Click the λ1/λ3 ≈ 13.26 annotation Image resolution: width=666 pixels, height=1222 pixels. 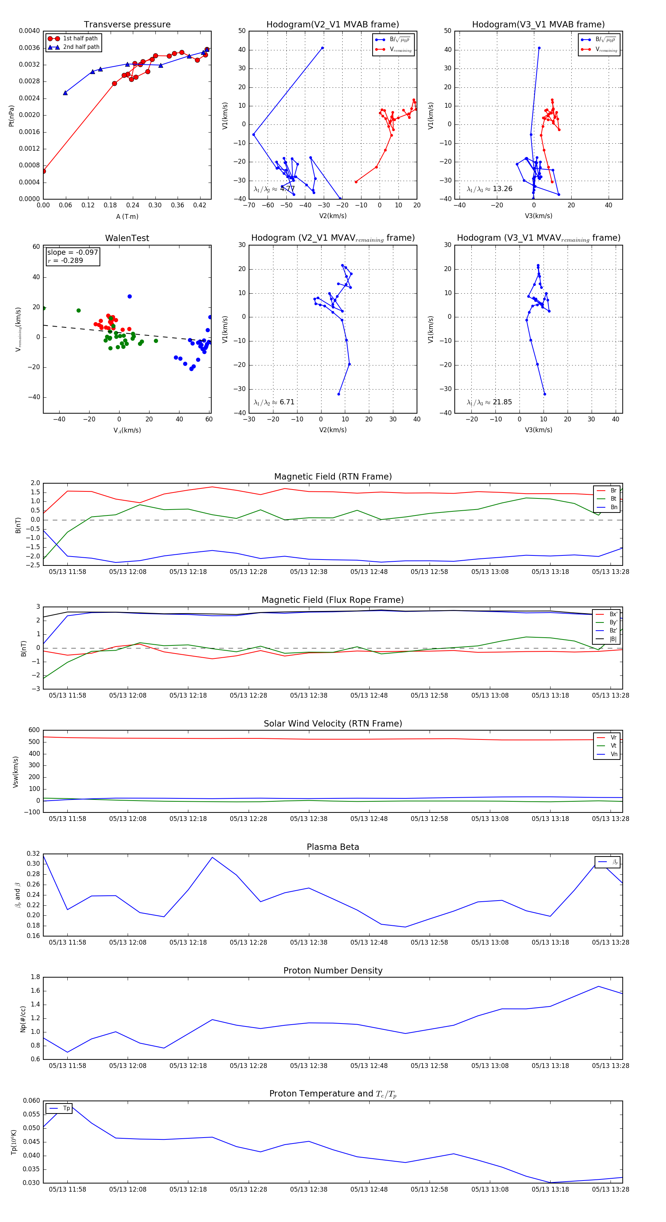tap(489, 189)
